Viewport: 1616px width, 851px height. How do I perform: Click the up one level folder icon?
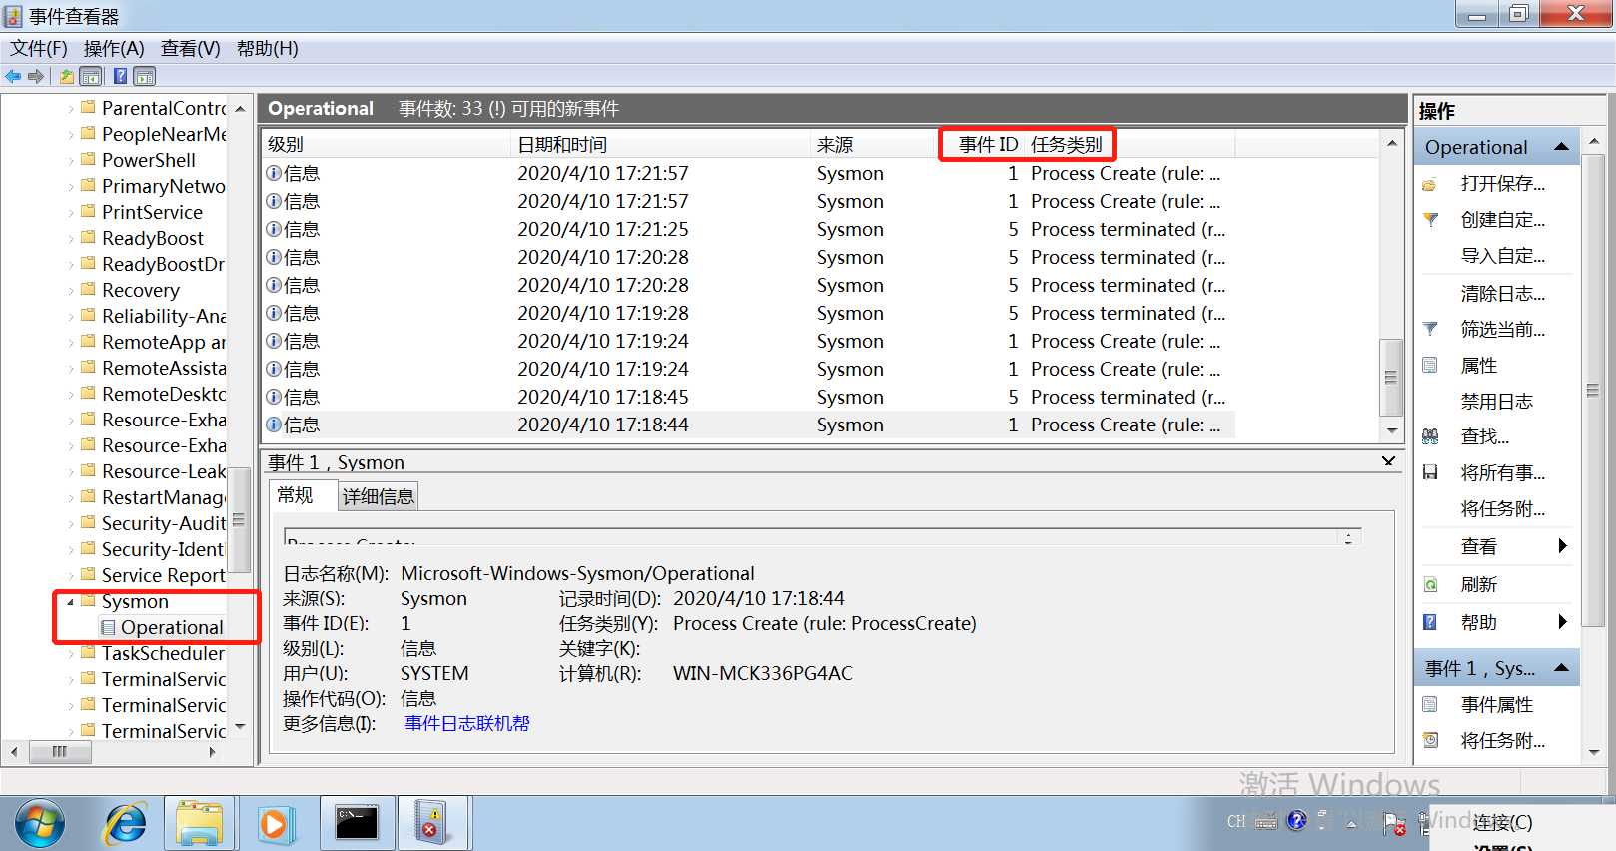[x=66, y=76]
